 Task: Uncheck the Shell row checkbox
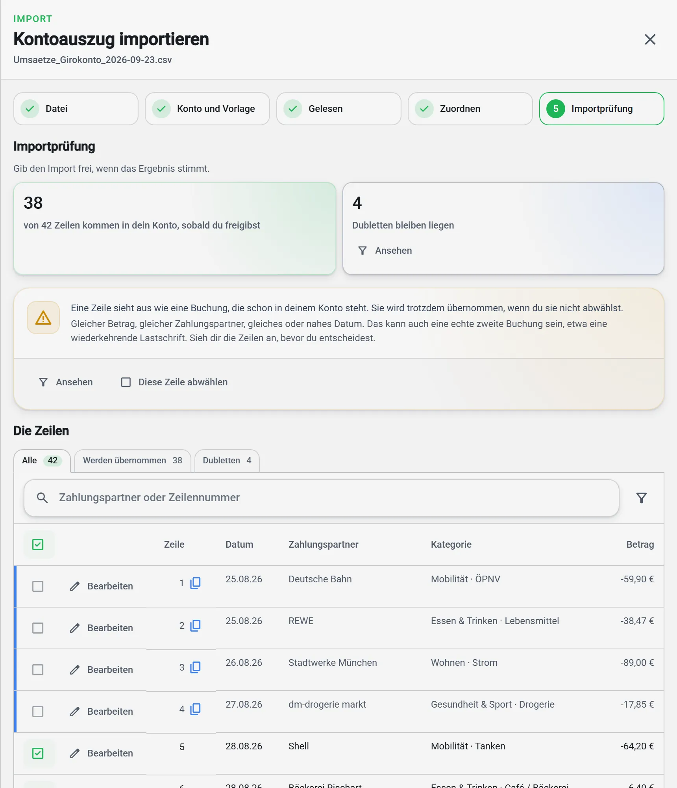pos(38,753)
